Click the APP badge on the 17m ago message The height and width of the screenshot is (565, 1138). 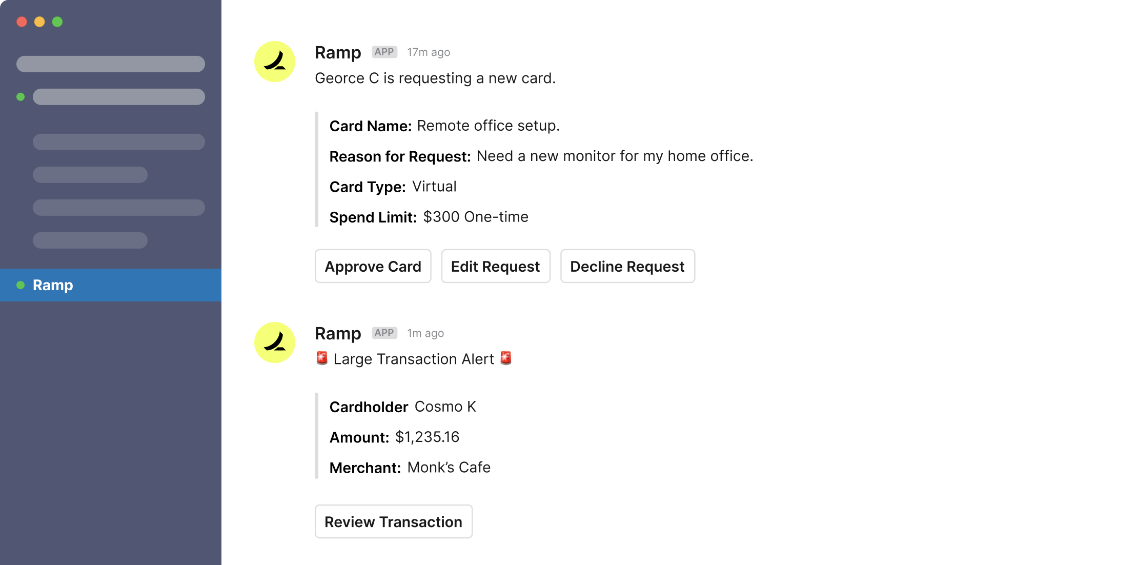pos(384,52)
